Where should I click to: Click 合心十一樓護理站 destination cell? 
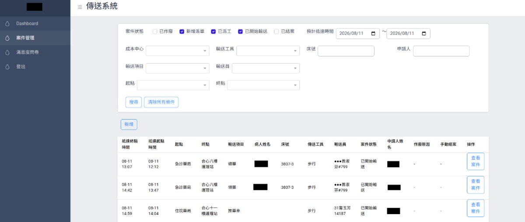[x=210, y=211]
